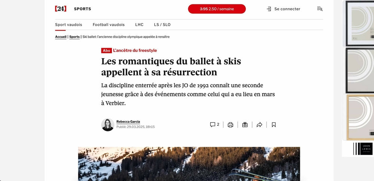374x181 pixels.
Task: Open the comments speech bubble icon
Action: point(212,125)
